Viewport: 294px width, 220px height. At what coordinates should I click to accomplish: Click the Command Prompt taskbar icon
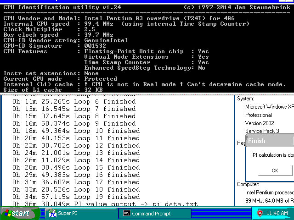[127, 213]
